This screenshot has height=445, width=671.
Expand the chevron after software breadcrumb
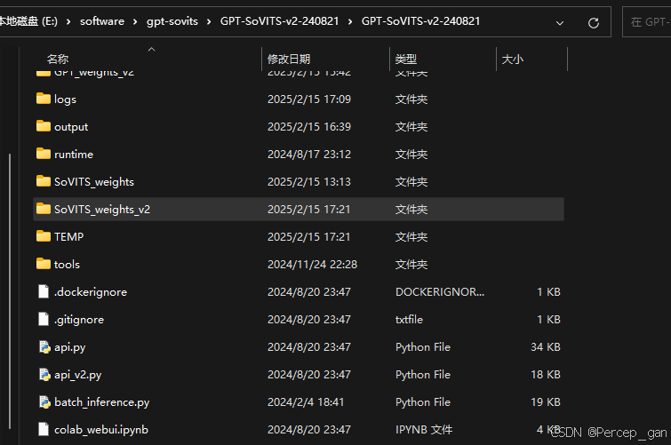(135, 21)
